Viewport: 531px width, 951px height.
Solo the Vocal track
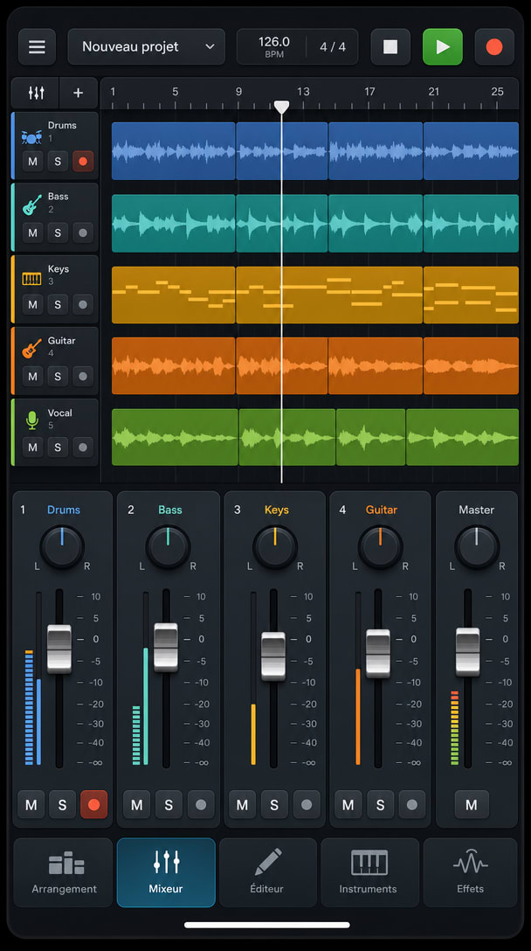[58, 448]
